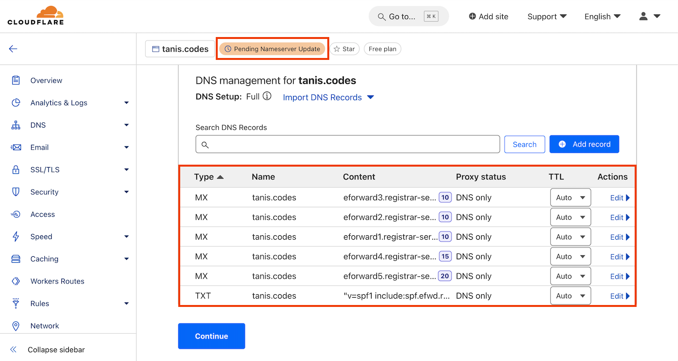This screenshot has height=361, width=678.
Task: Click inside the Search DNS Records field
Action: [347, 144]
